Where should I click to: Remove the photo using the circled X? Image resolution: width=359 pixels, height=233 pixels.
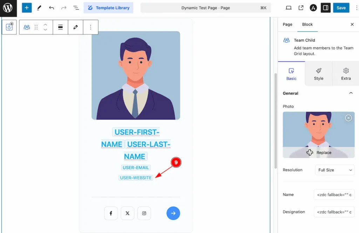348,118
